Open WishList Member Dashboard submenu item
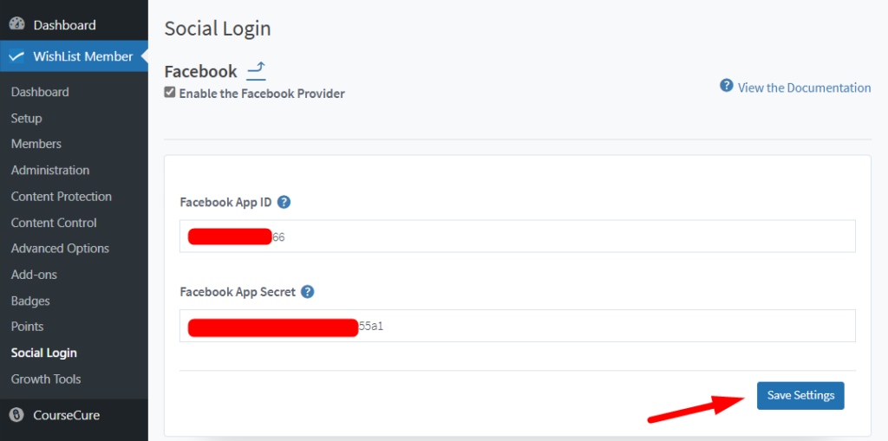This screenshot has width=888, height=441. click(x=40, y=92)
